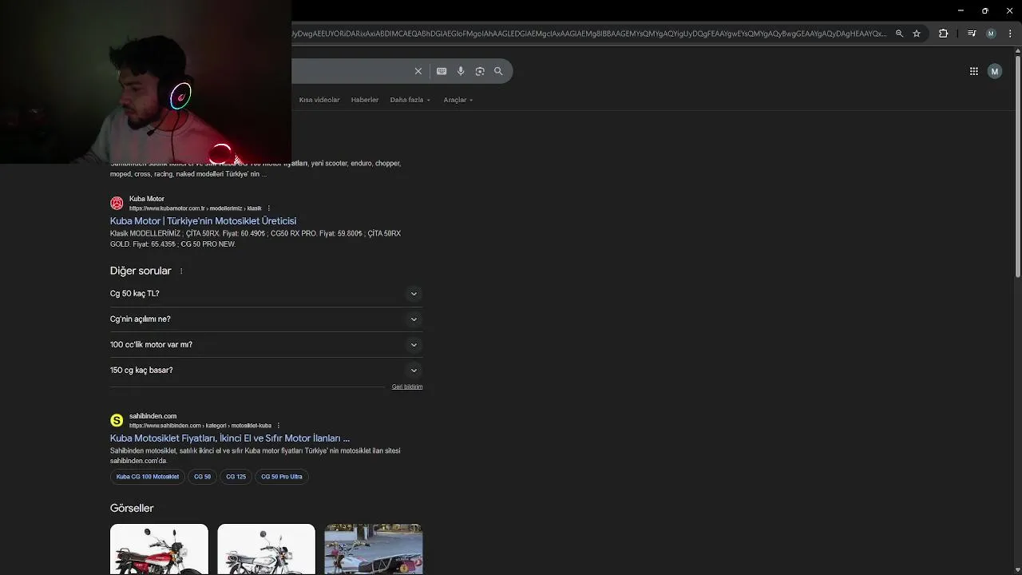Select the 'CG 50' chip
The width and height of the screenshot is (1022, 575).
[x=202, y=477]
